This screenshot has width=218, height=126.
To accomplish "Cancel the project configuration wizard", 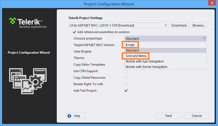I will point(197,116).
